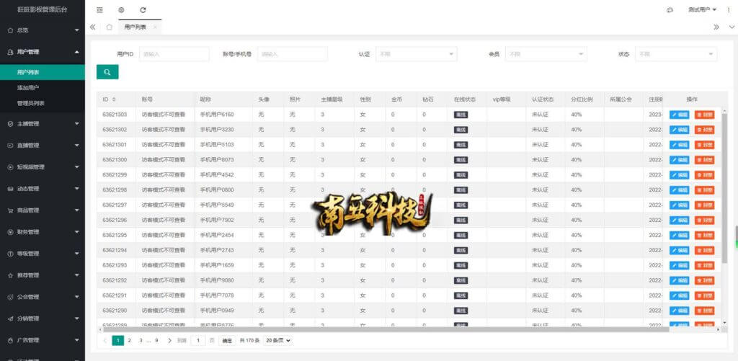Open 动态管理 menu item

(x=43, y=189)
